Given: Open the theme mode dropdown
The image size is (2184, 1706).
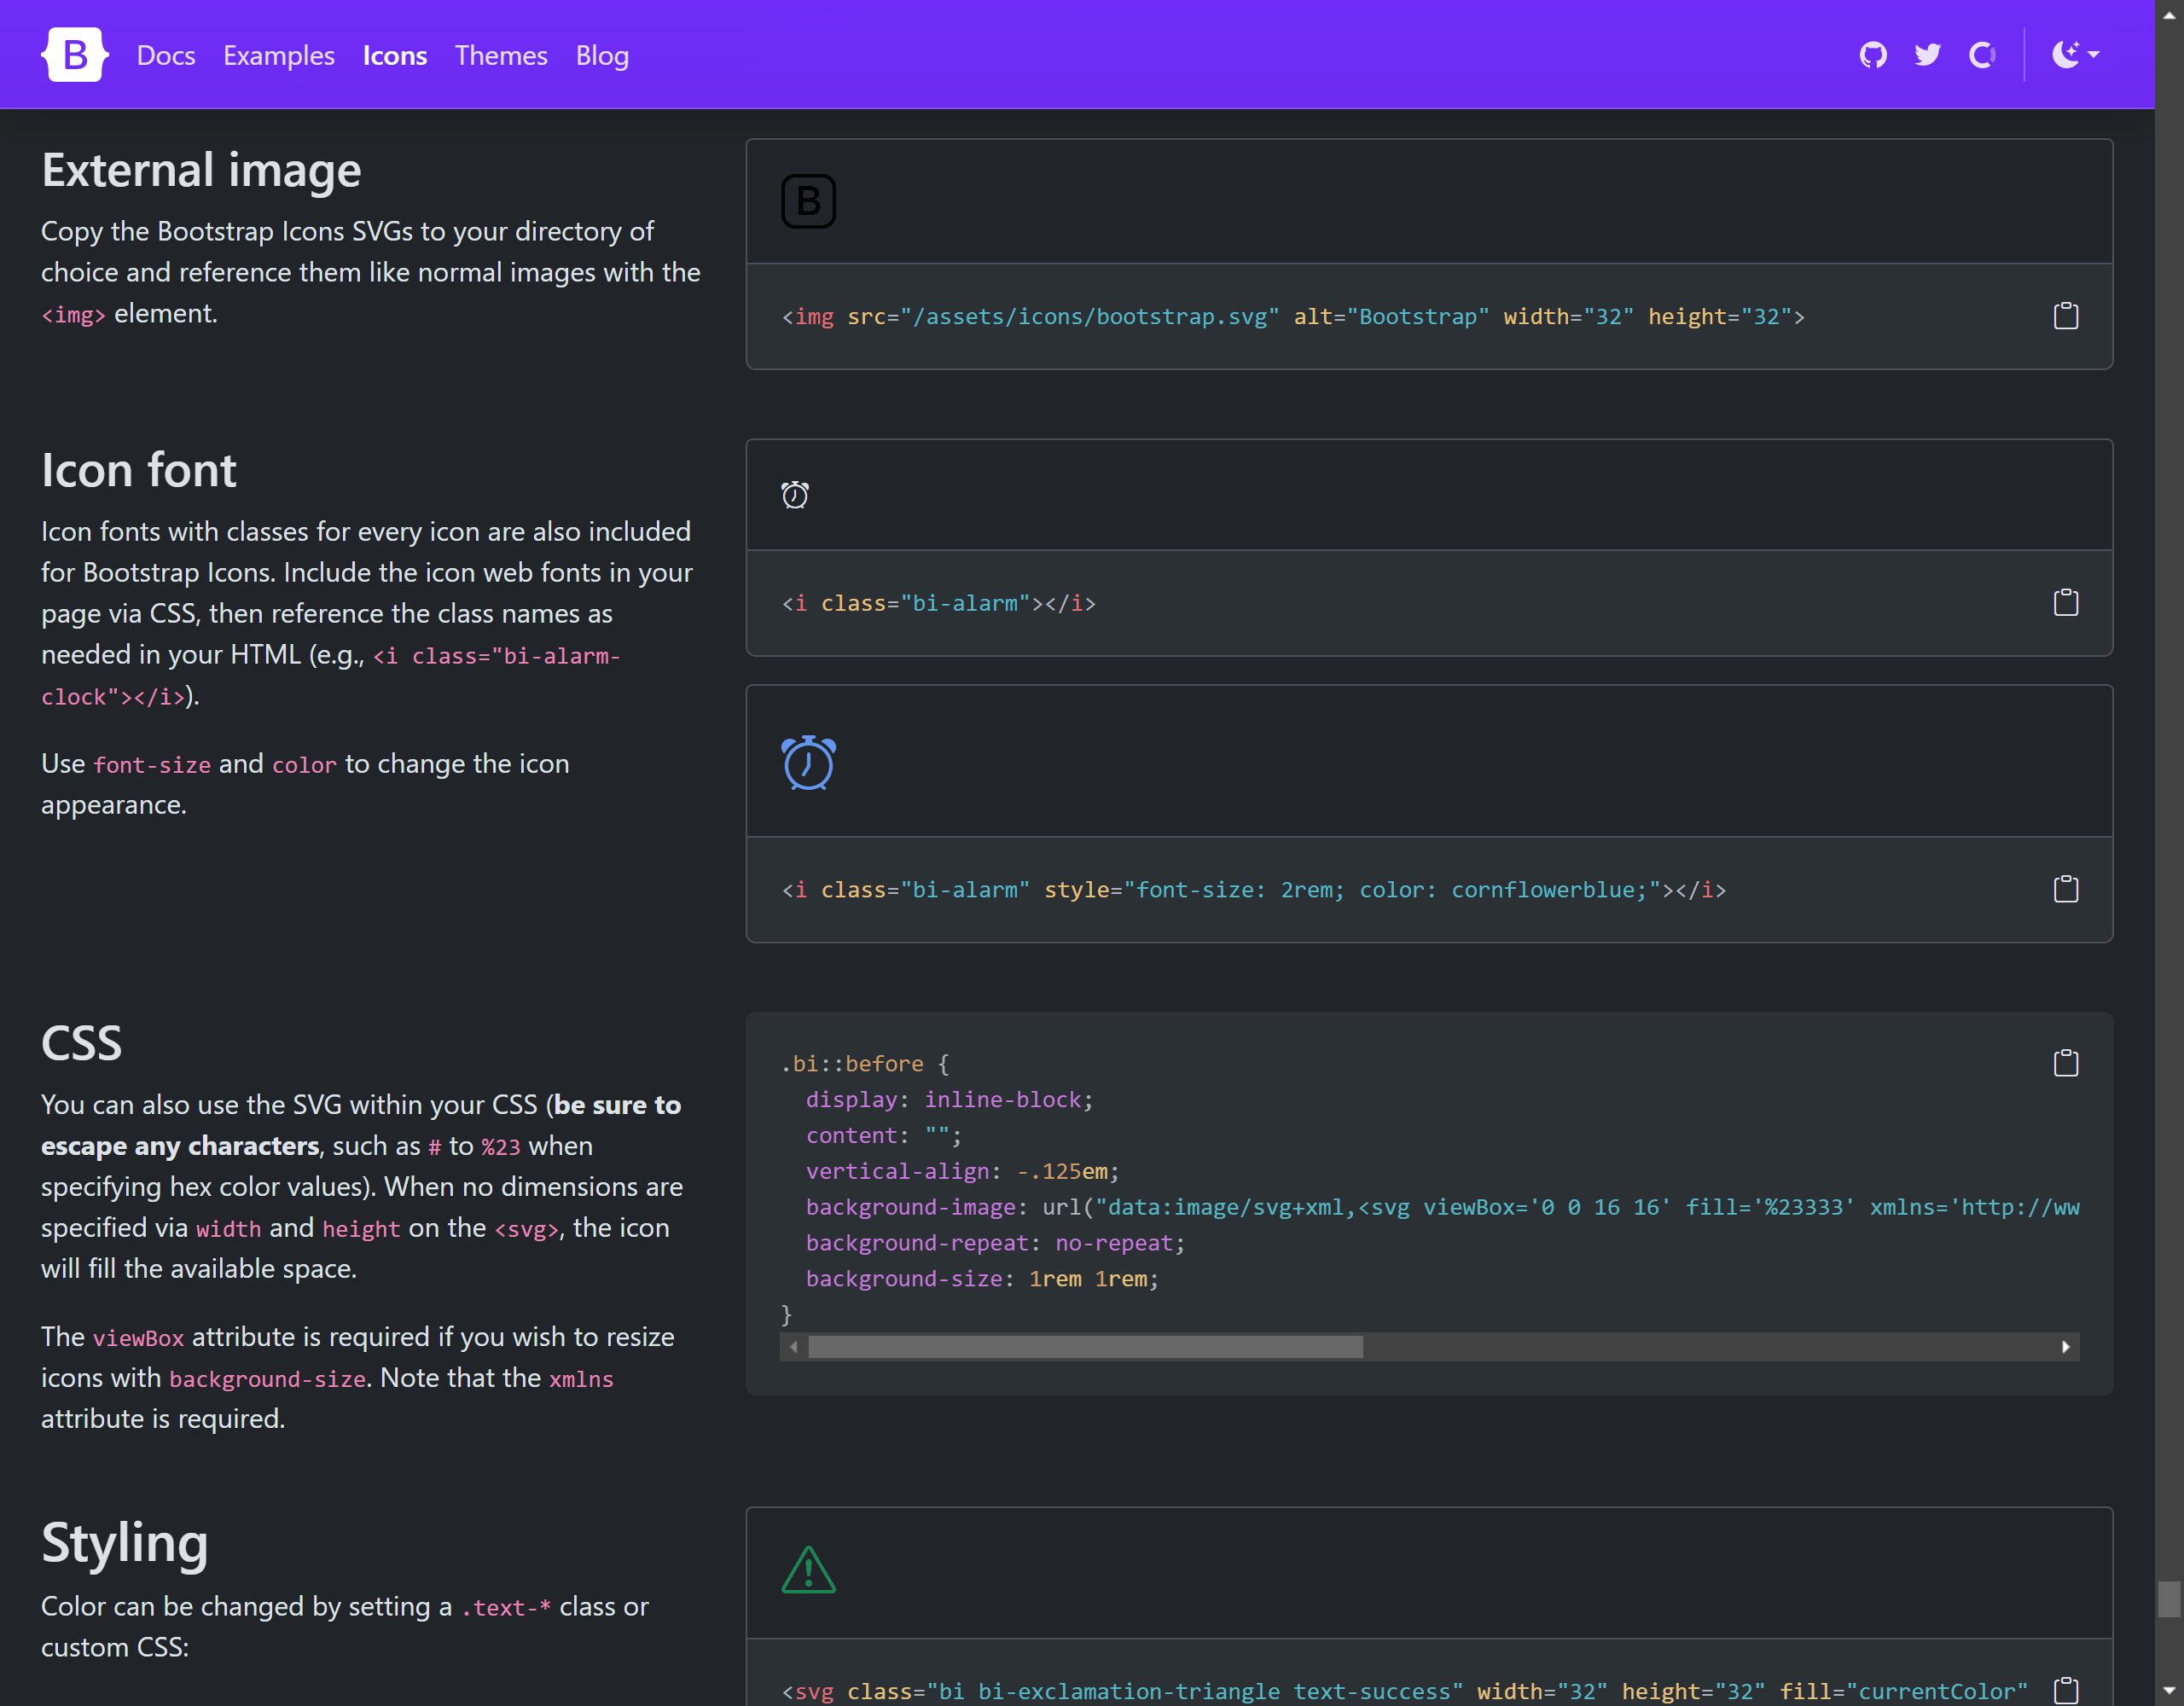Looking at the screenshot, I should point(2075,55).
